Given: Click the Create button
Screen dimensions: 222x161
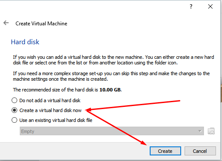Looking at the screenshot, I should pos(165,151).
